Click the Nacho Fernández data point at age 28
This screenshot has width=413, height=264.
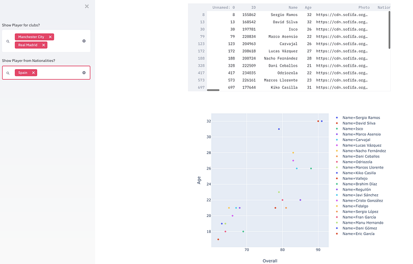point(293,153)
